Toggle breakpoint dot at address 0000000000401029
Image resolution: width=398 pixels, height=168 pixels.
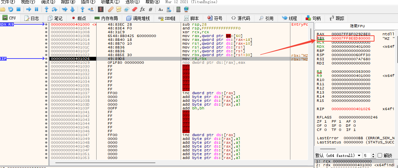[46, 62]
